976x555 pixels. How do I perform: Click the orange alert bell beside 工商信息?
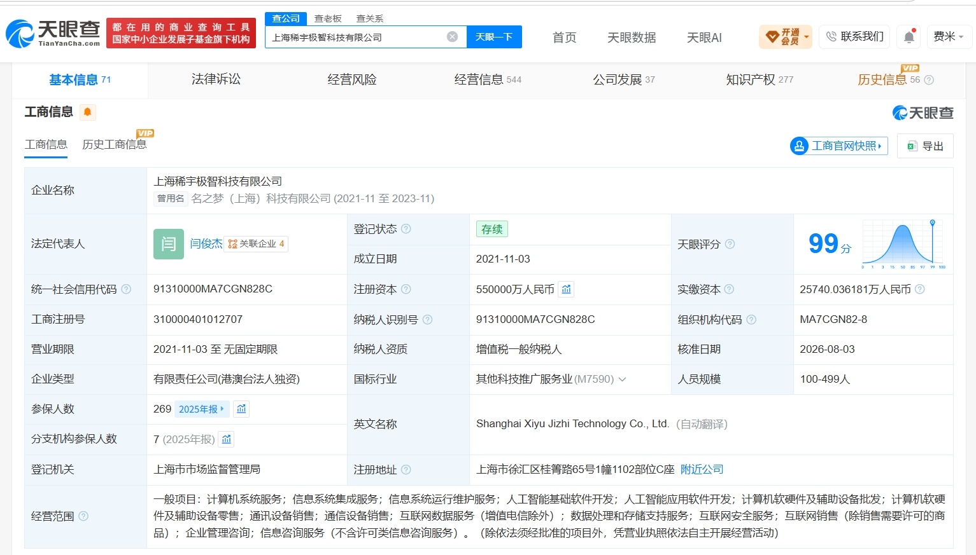point(87,113)
